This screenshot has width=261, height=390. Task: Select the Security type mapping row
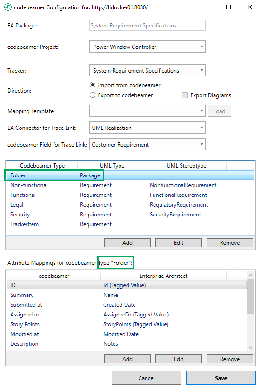(130, 215)
